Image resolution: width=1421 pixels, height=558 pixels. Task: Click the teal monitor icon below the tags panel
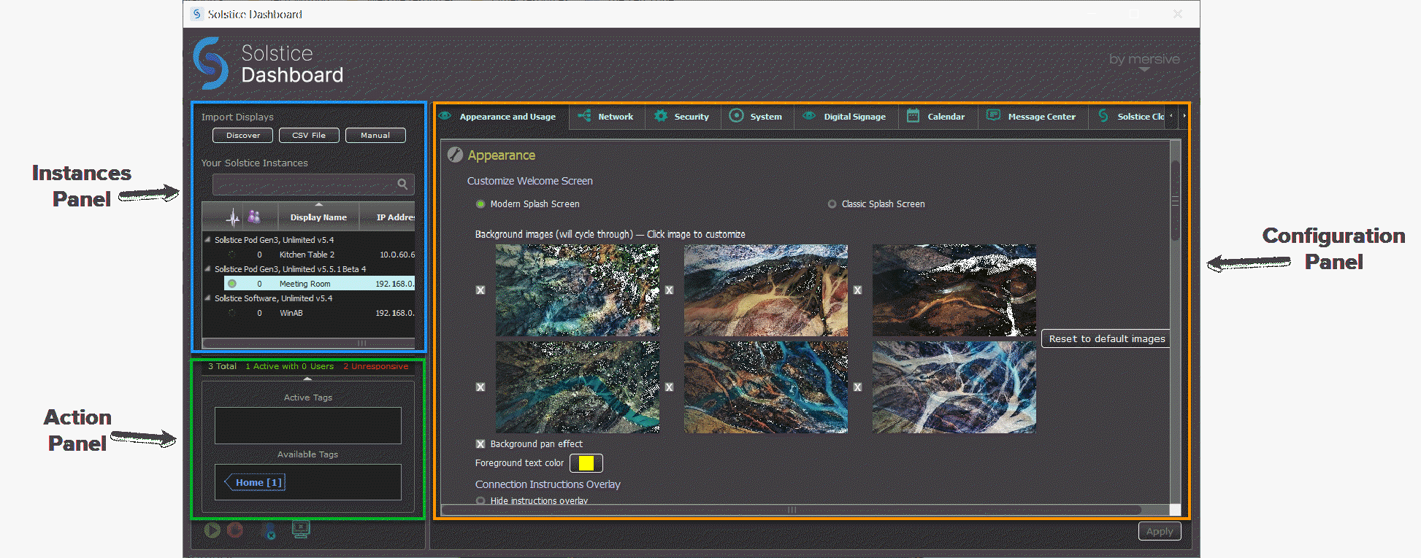pyautogui.click(x=301, y=530)
